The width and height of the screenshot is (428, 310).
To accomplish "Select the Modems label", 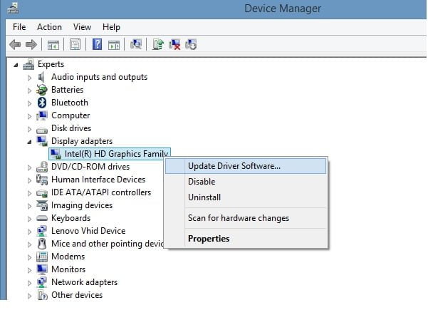I will coord(68,257).
